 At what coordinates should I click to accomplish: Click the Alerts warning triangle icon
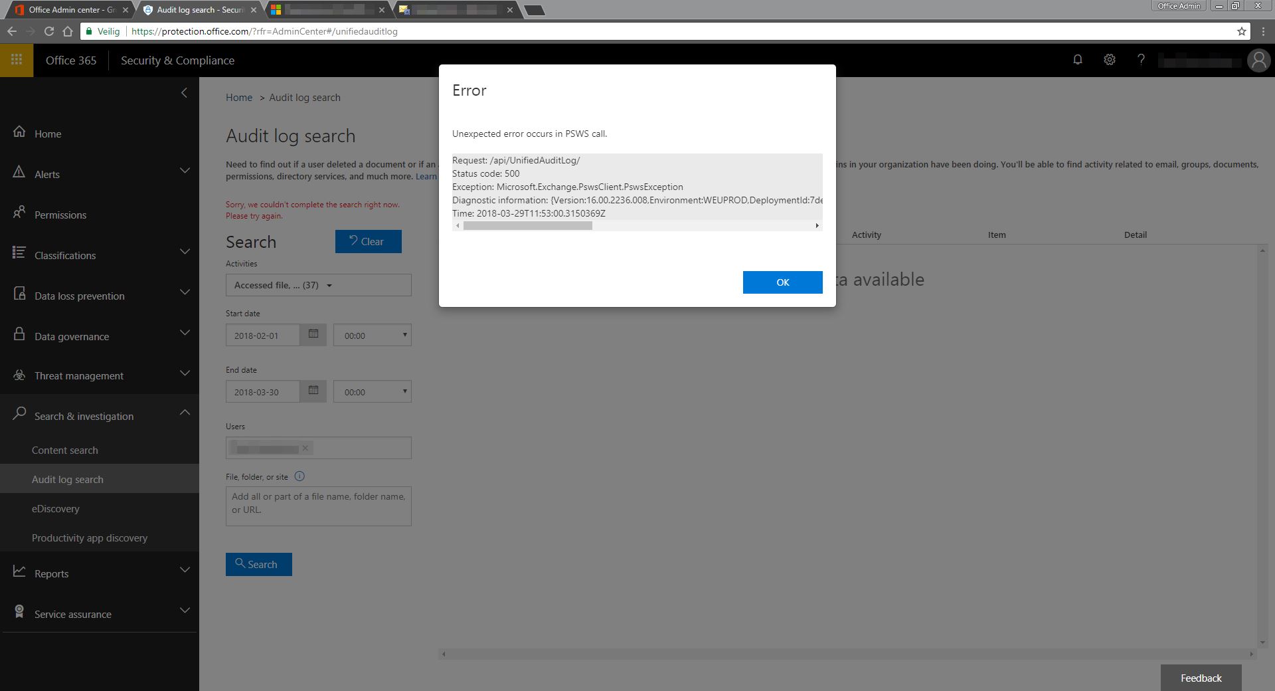19,172
